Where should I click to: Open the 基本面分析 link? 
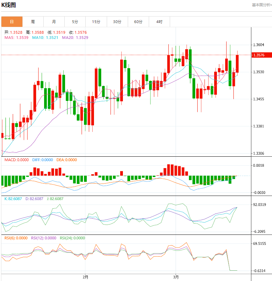coord(262,5)
